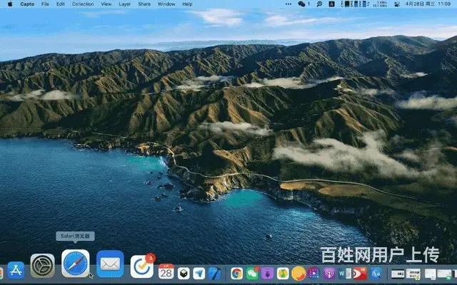
Task: Open the Share menu
Action: [144, 4]
